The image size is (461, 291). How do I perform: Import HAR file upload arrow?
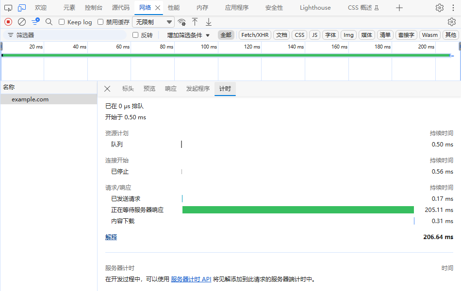(x=195, y=22)
